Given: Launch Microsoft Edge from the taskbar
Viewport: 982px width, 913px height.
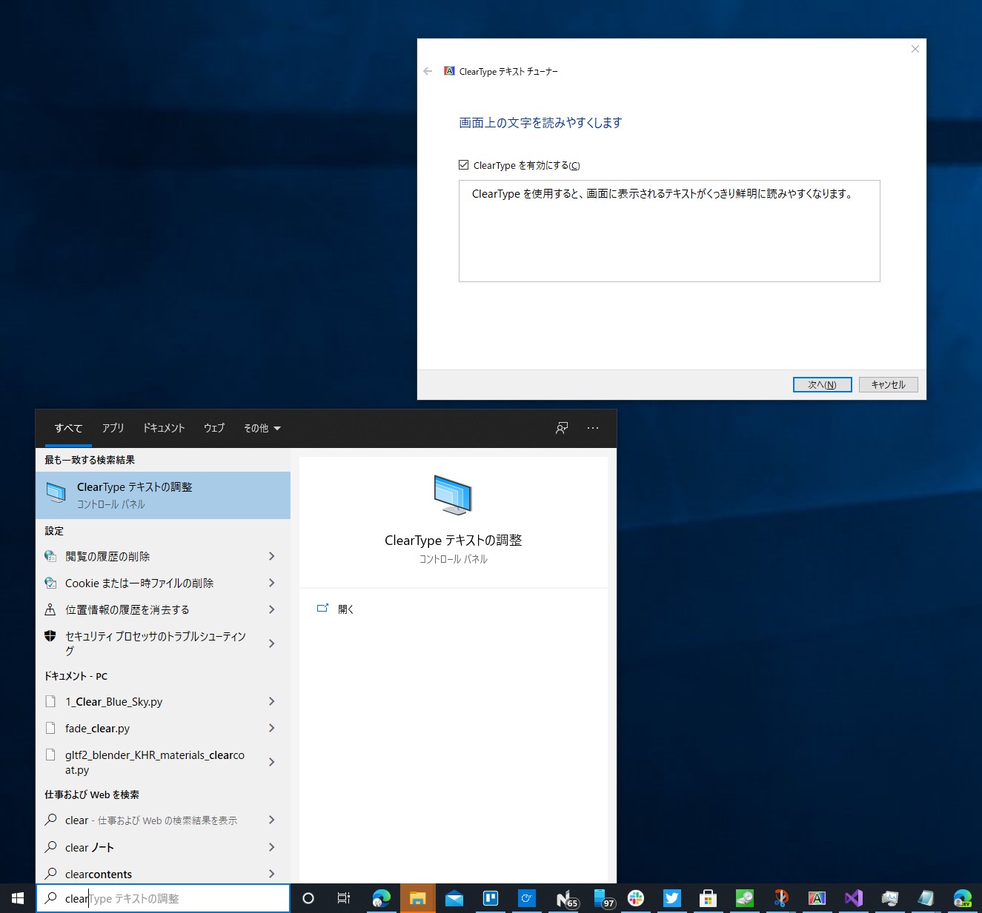Looking at the screenshot, I should tap(382, 898).
